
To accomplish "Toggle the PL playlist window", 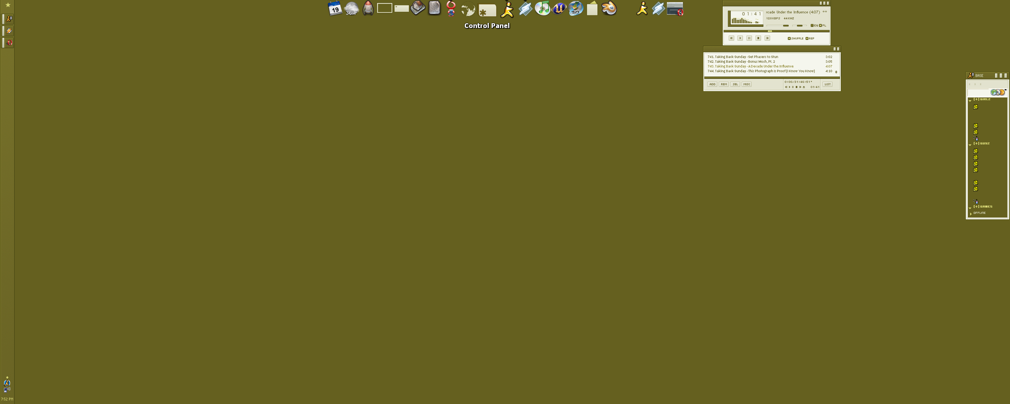I will [823, 26].
